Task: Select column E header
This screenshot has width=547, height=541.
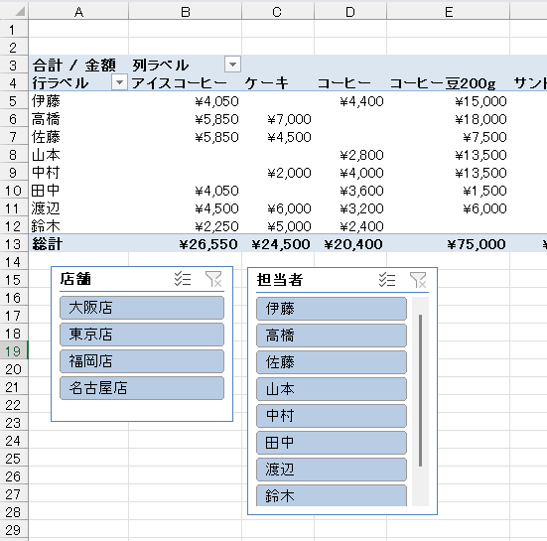Action: [x=449, y=12]
